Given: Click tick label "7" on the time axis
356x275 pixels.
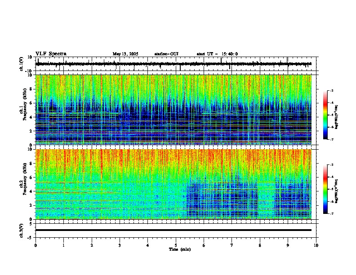Looking at the screenshot, I should point(232,245).
